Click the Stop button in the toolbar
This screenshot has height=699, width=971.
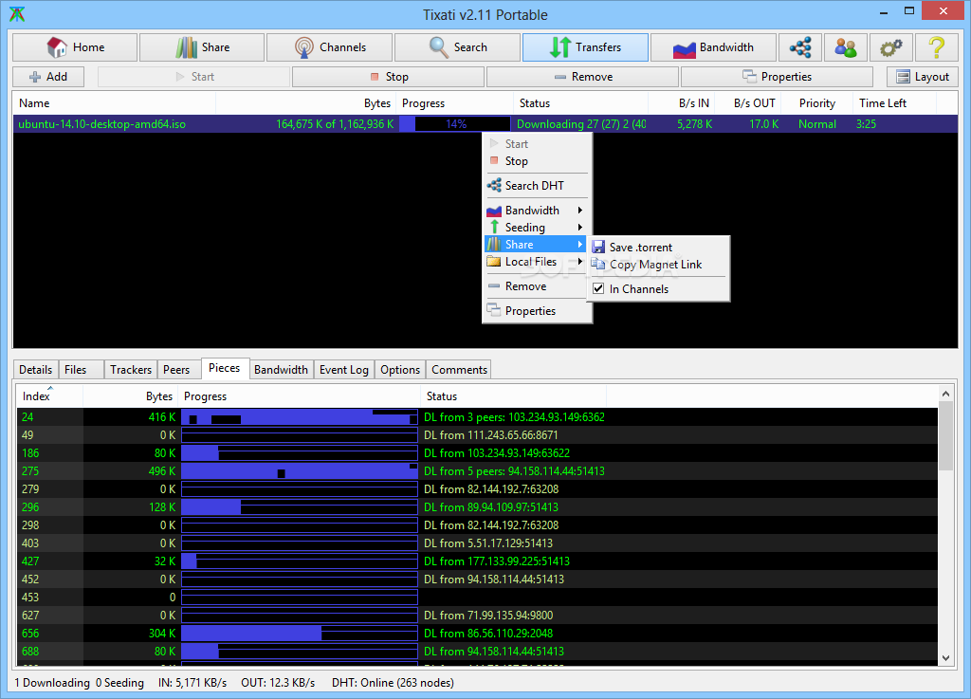[388, 77]
